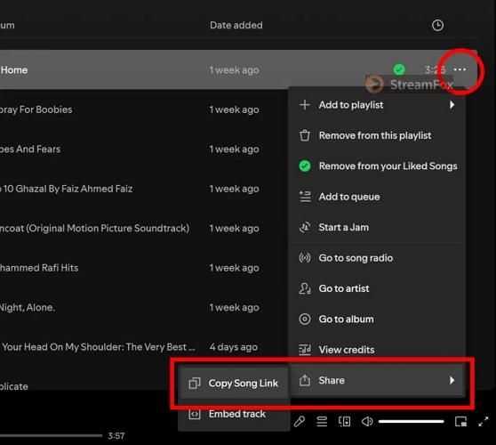Open the queue view button in the player bar
The image size is (496, 445).
[x=322, y=422]
